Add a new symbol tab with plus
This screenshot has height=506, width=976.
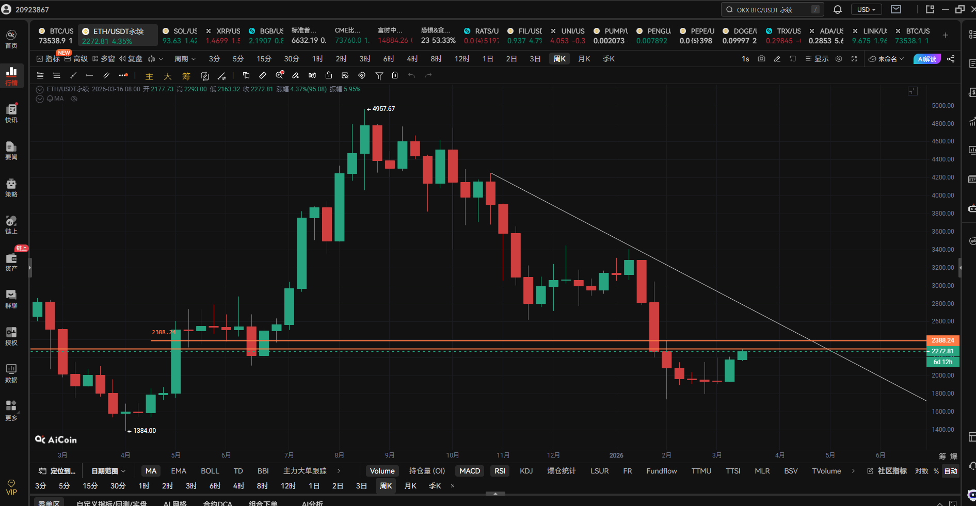(946, 35)
